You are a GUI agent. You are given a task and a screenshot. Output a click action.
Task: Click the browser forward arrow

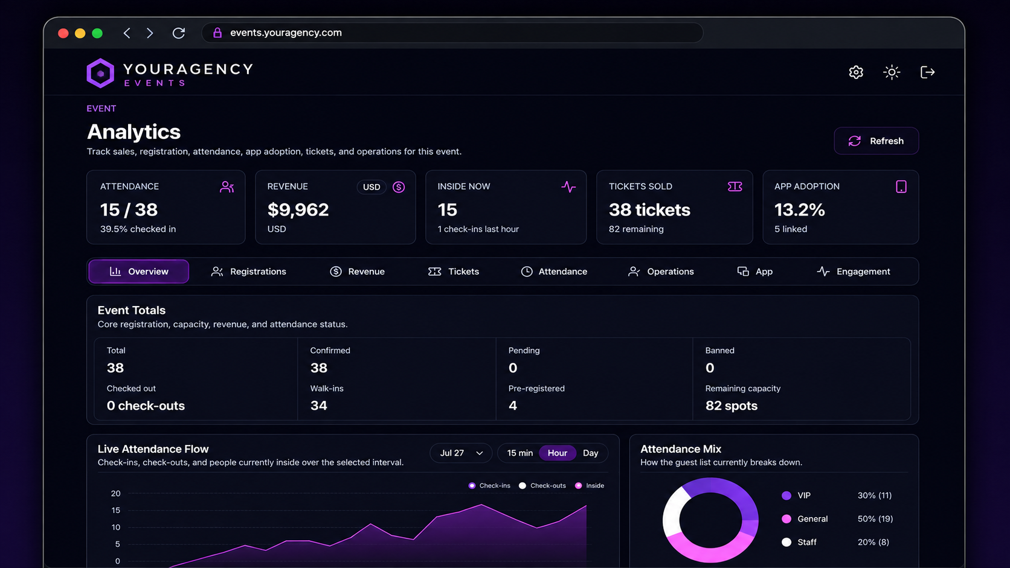pyautogui.click(x=150, y=33)
